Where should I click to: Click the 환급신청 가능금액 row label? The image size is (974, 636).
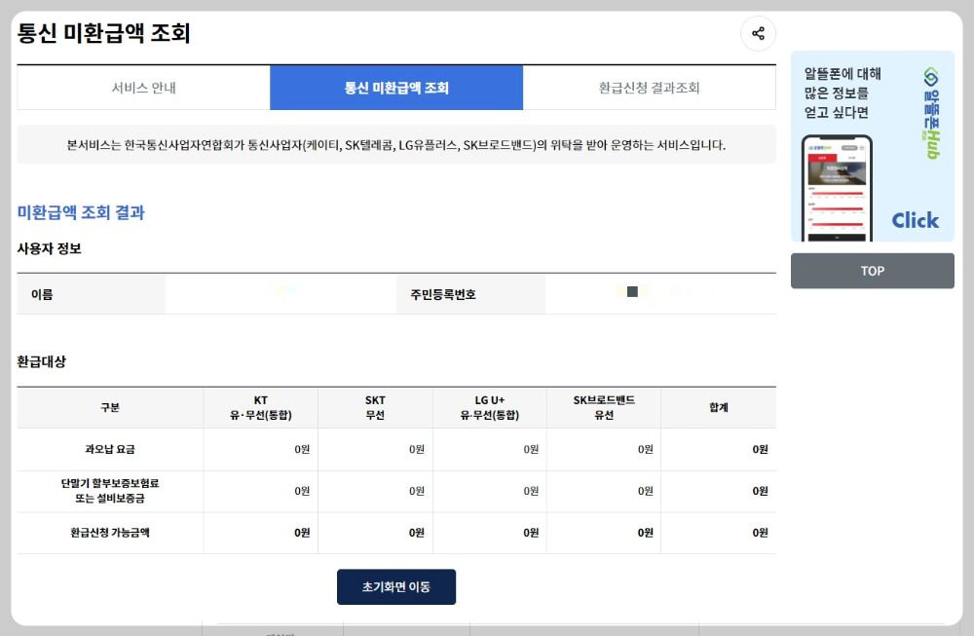[x=108, y=533]
